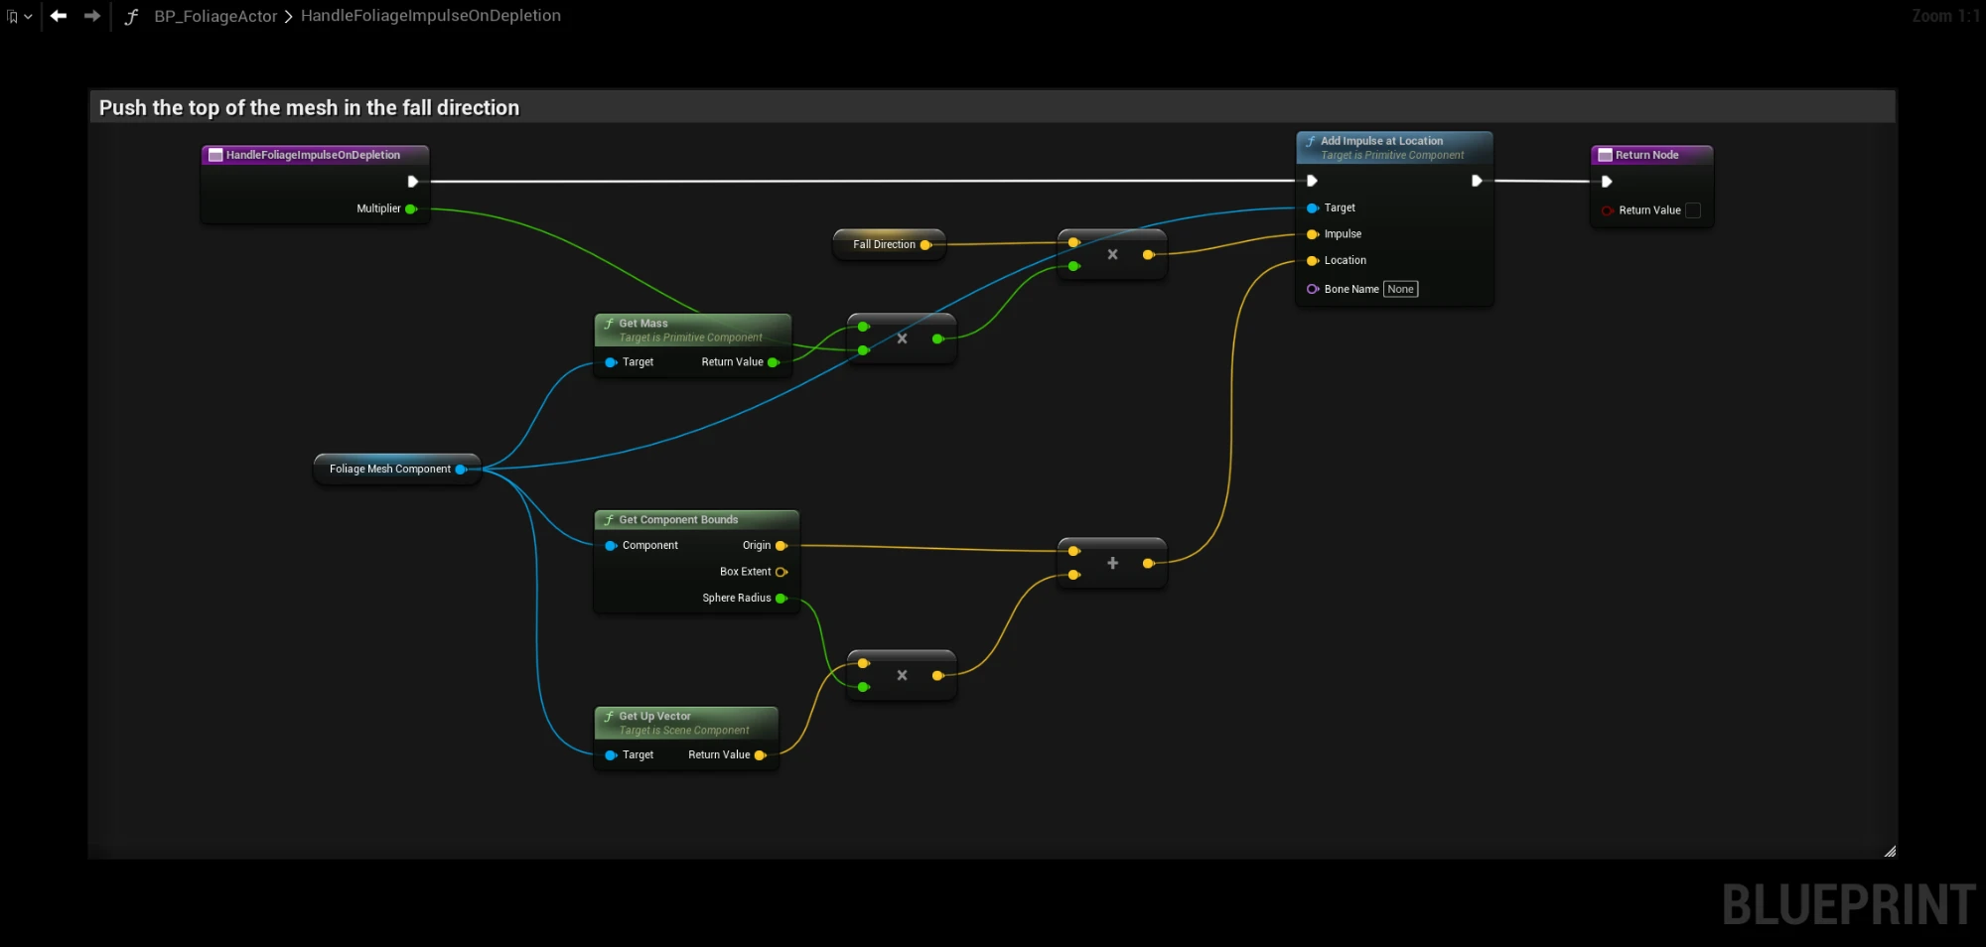The width and height of the screenshot is (1986, 947).
Task: Click the Impulse input pin
Action: (1313, 234)
